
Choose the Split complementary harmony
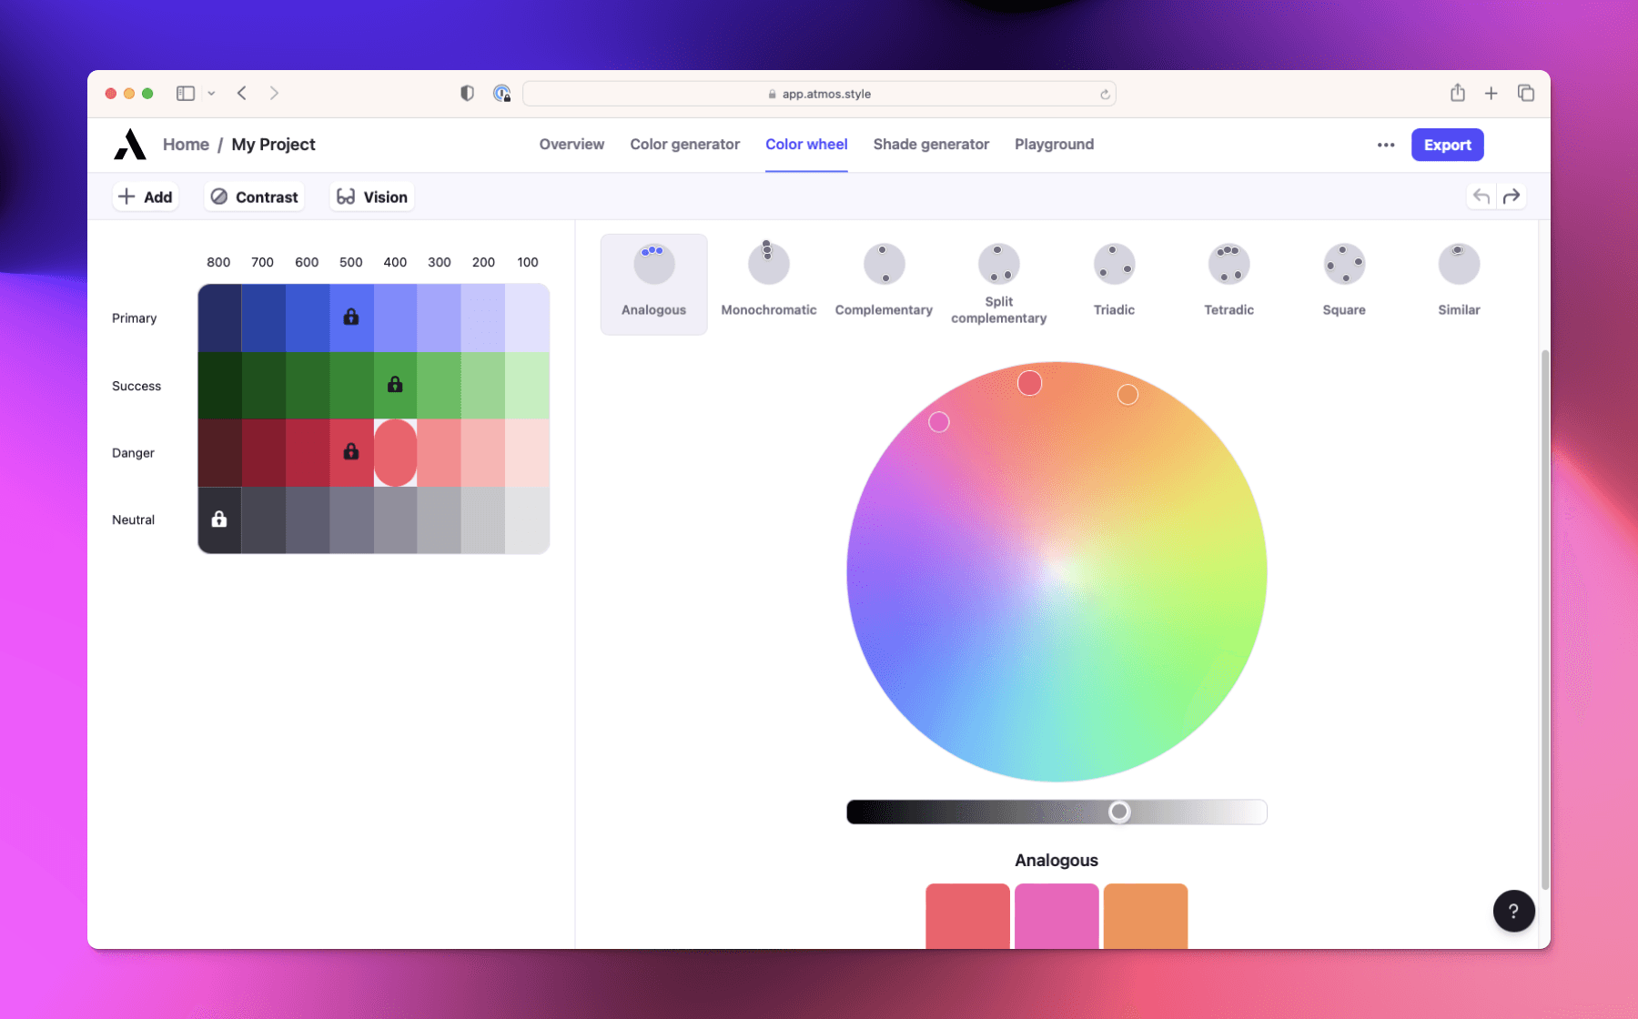998,263
